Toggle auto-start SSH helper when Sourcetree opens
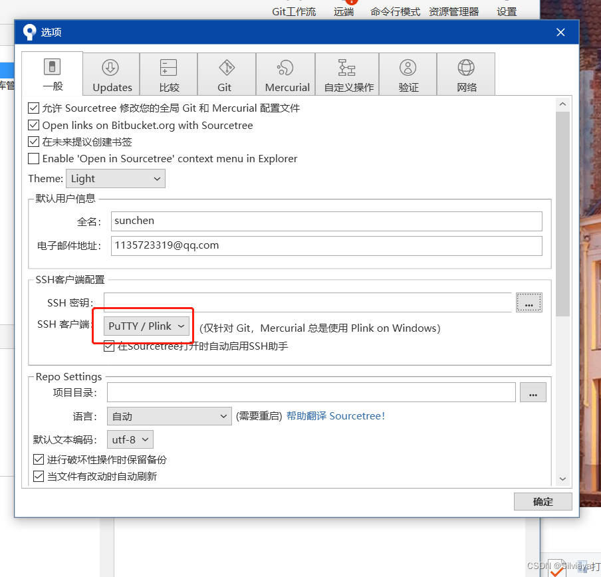 click(x=109, y=346)
